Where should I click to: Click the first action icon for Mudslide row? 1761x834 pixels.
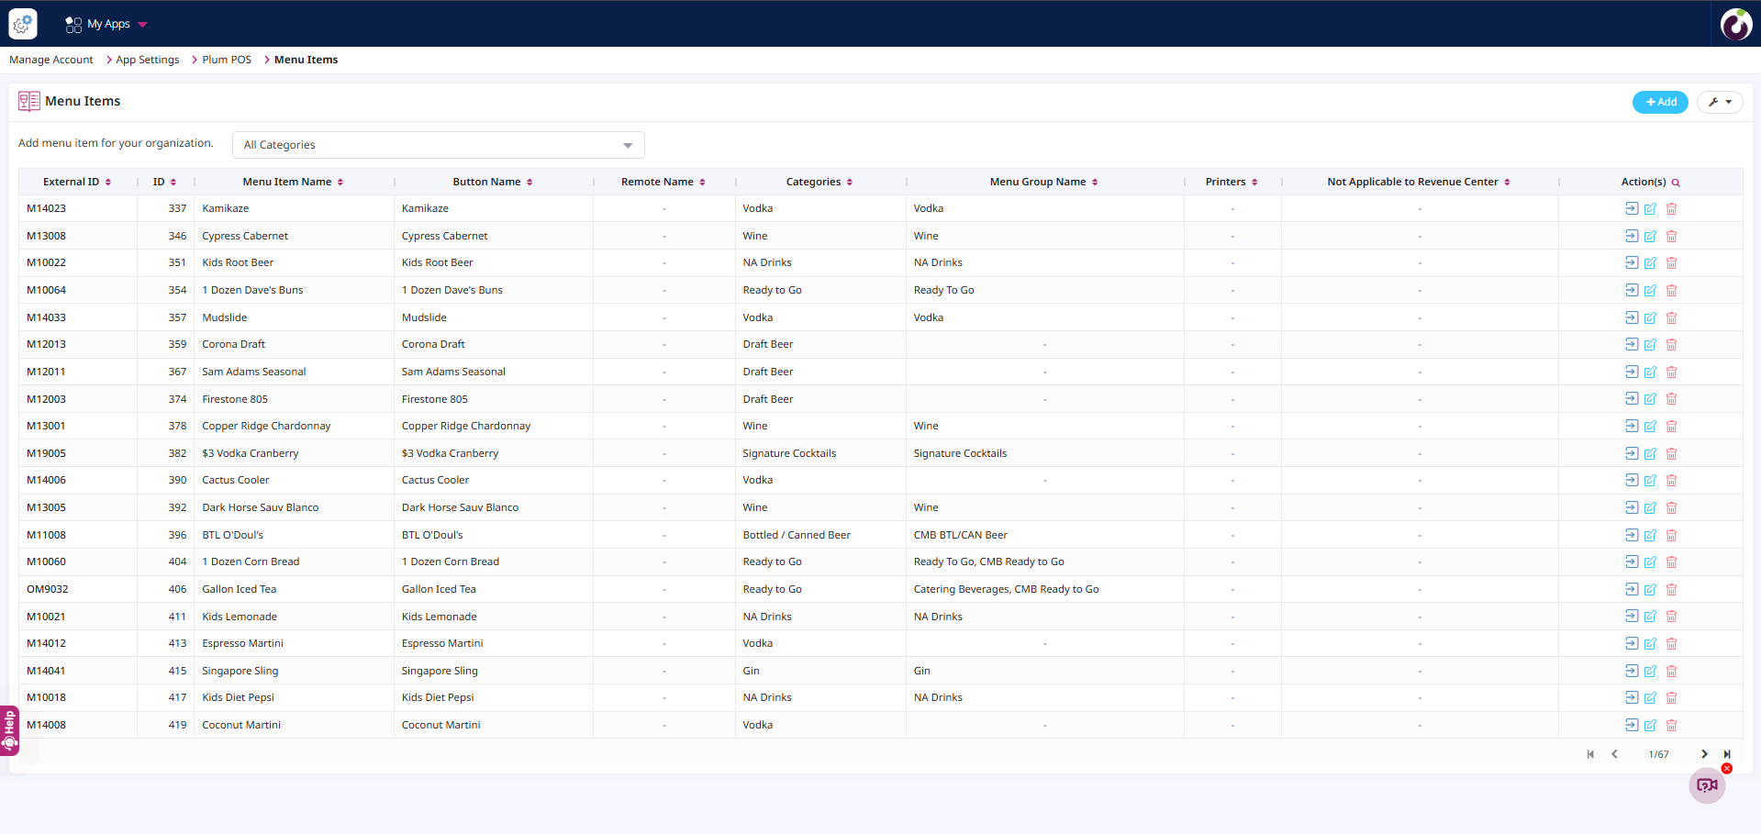pyautogui.click(x=1631, y=317)
